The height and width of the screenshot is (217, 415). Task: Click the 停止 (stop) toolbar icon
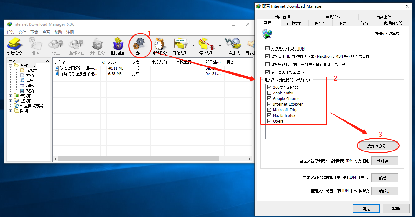56,46
